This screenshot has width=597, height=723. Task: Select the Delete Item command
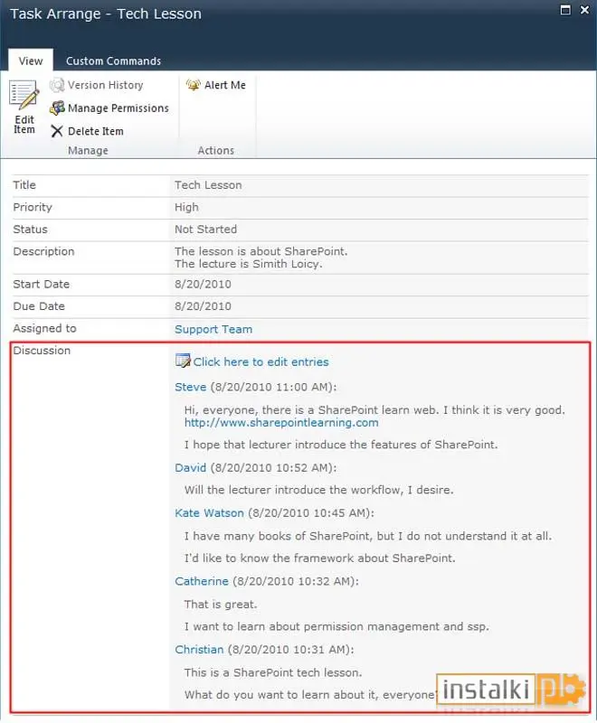tap(96, 131)
